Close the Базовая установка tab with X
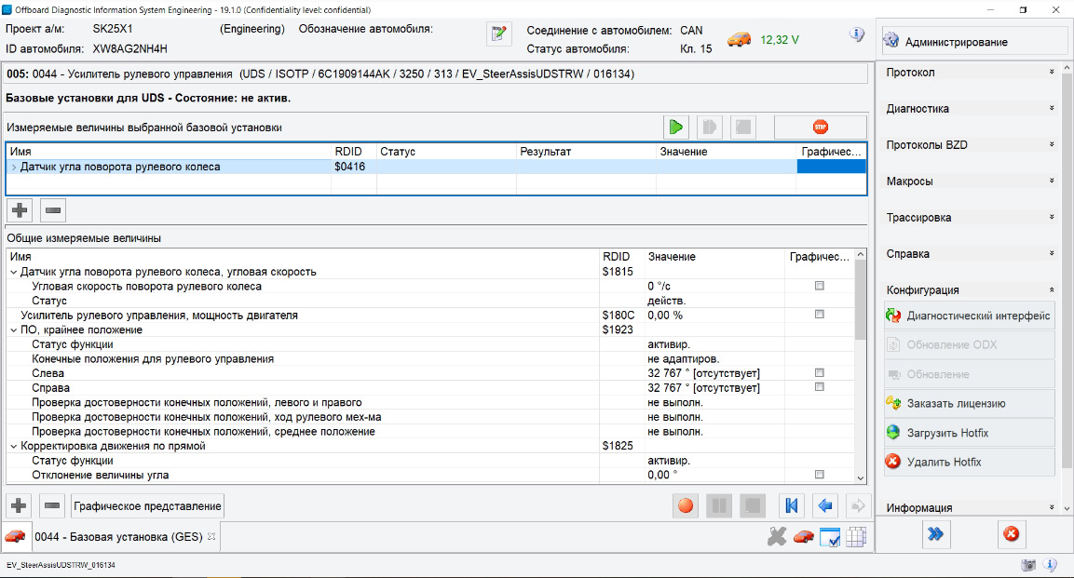This screenshot has width=1074, height=578. coord(211,536)
